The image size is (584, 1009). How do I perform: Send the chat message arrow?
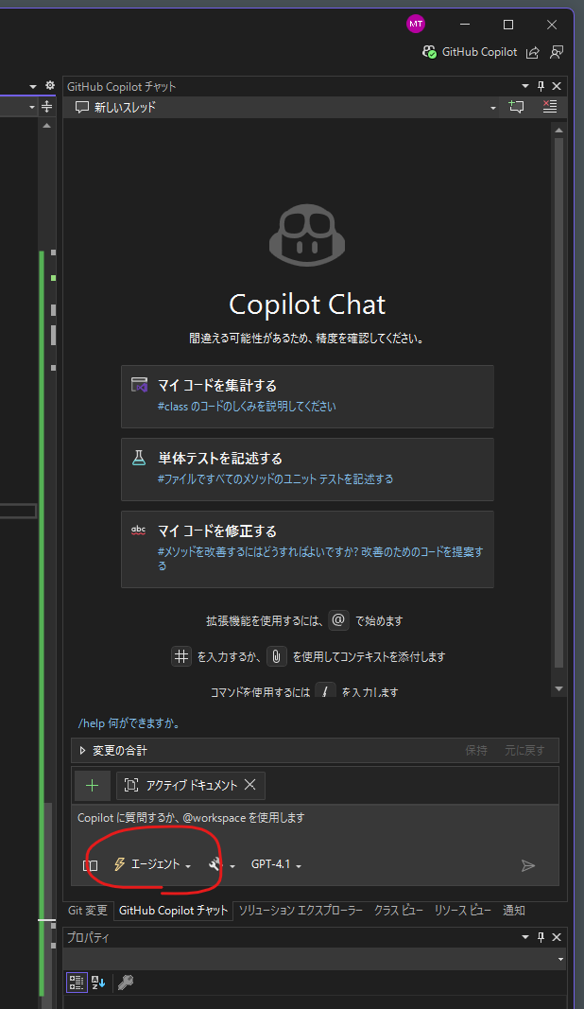[x=528, y=865]
